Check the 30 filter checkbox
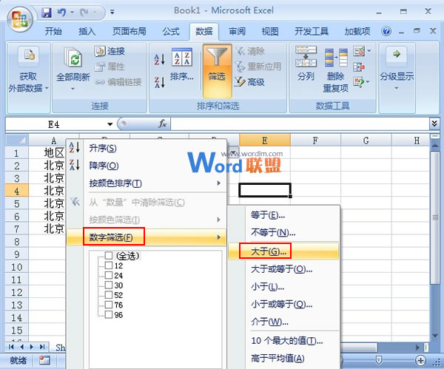This screenshot has width=444, height=369. (x=109, y=285)
